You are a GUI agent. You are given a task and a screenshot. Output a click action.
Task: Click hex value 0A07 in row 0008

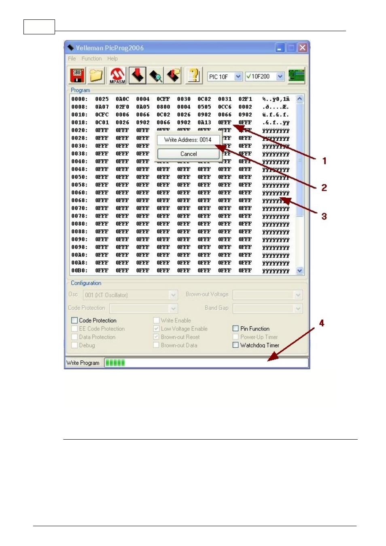[x=102, y=107]
